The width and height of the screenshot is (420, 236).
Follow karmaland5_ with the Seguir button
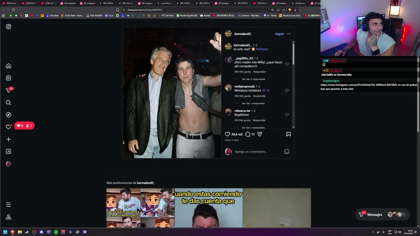[x=280, y=34]
